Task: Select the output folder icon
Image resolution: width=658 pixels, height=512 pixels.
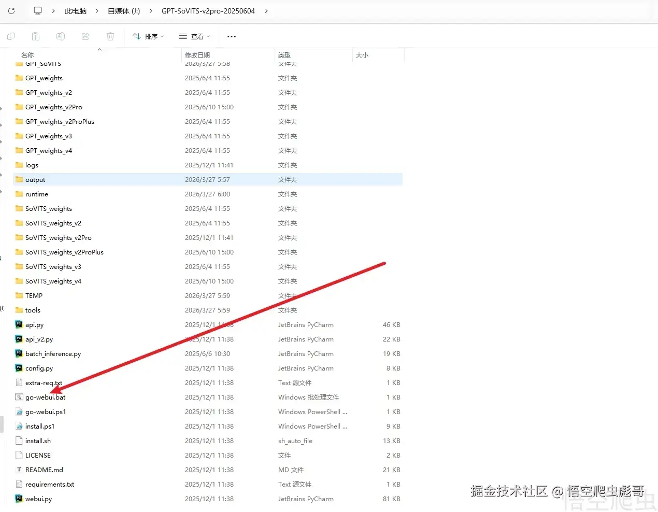Action: click(19, 179)
